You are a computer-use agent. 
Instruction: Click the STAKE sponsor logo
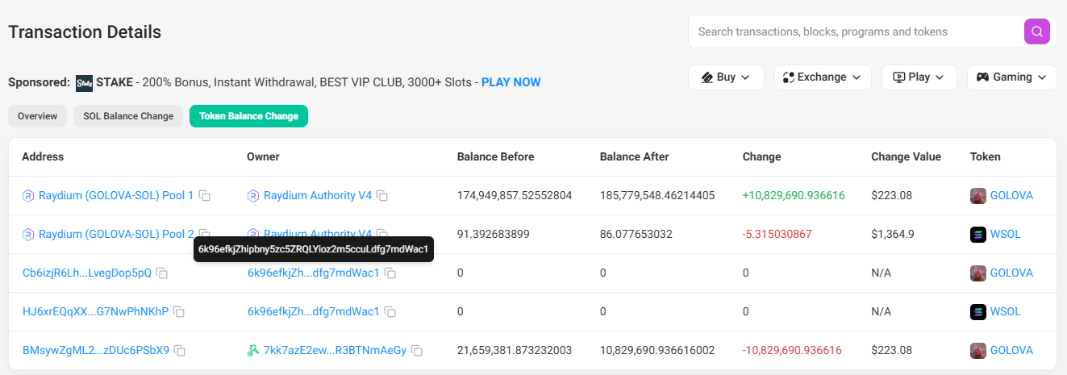click(84, 82)
